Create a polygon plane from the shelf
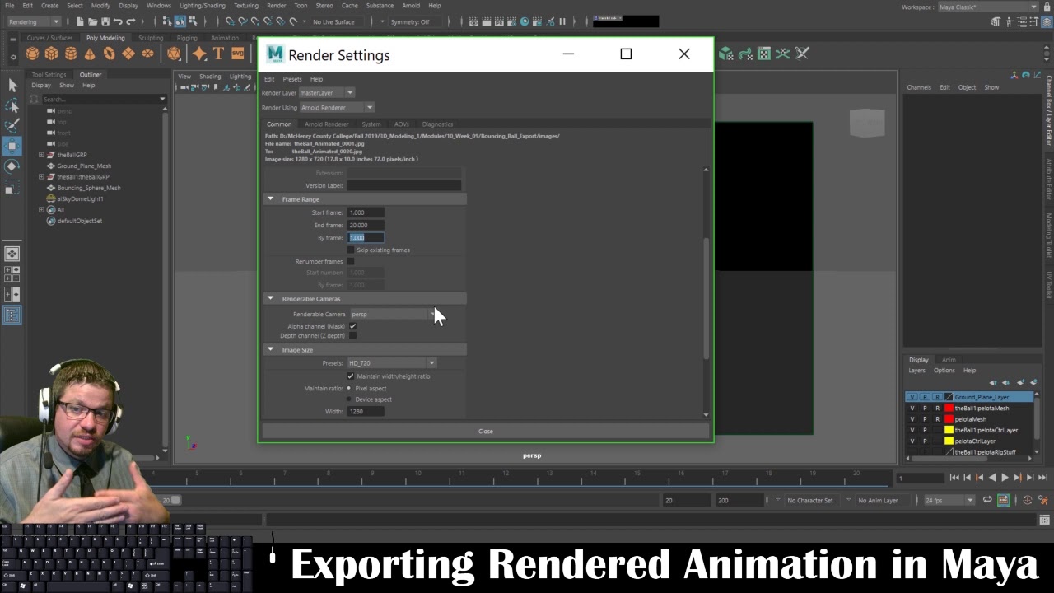The height and width of the screenshot is (593, 1054). (128, 54)
